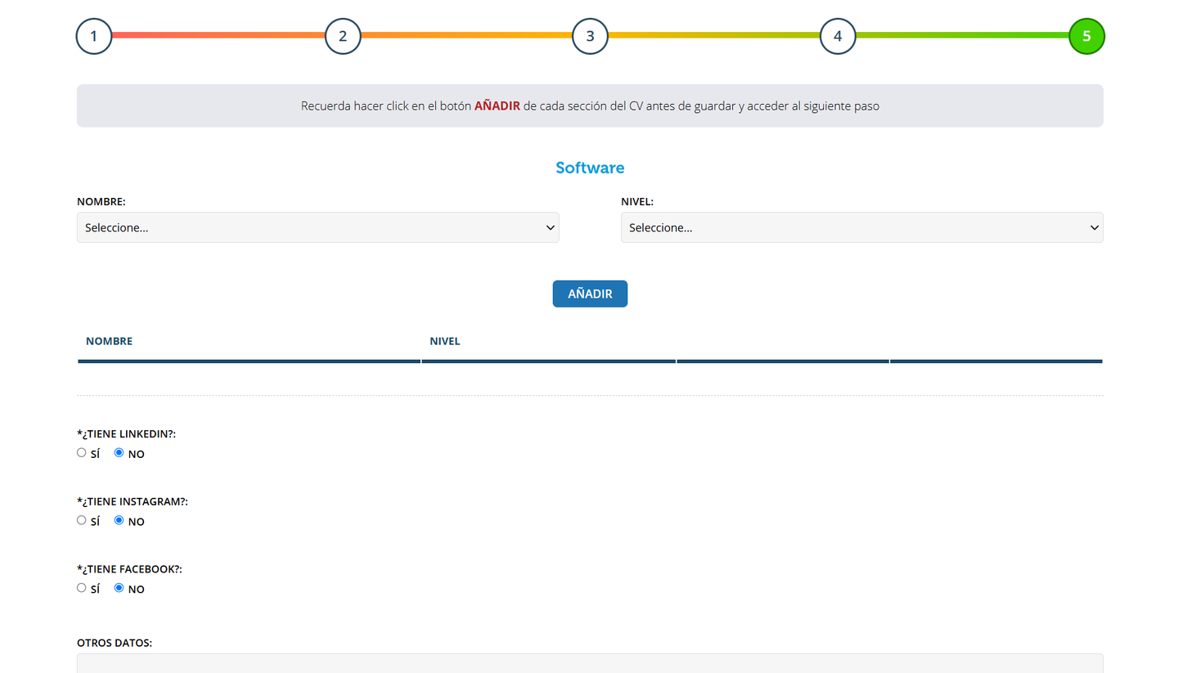Select SÍ for Tiene LinkedIn

point(82,452)
